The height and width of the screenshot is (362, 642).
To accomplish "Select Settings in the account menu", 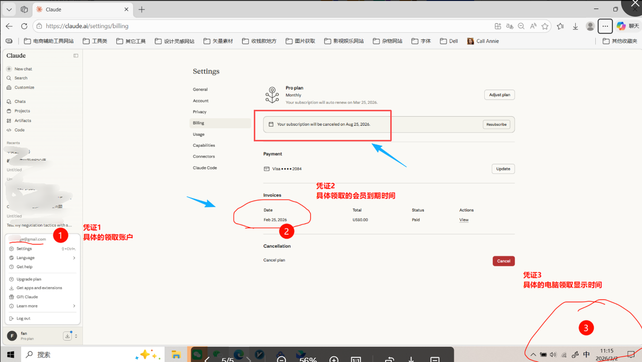I will [x=42, y=249].
